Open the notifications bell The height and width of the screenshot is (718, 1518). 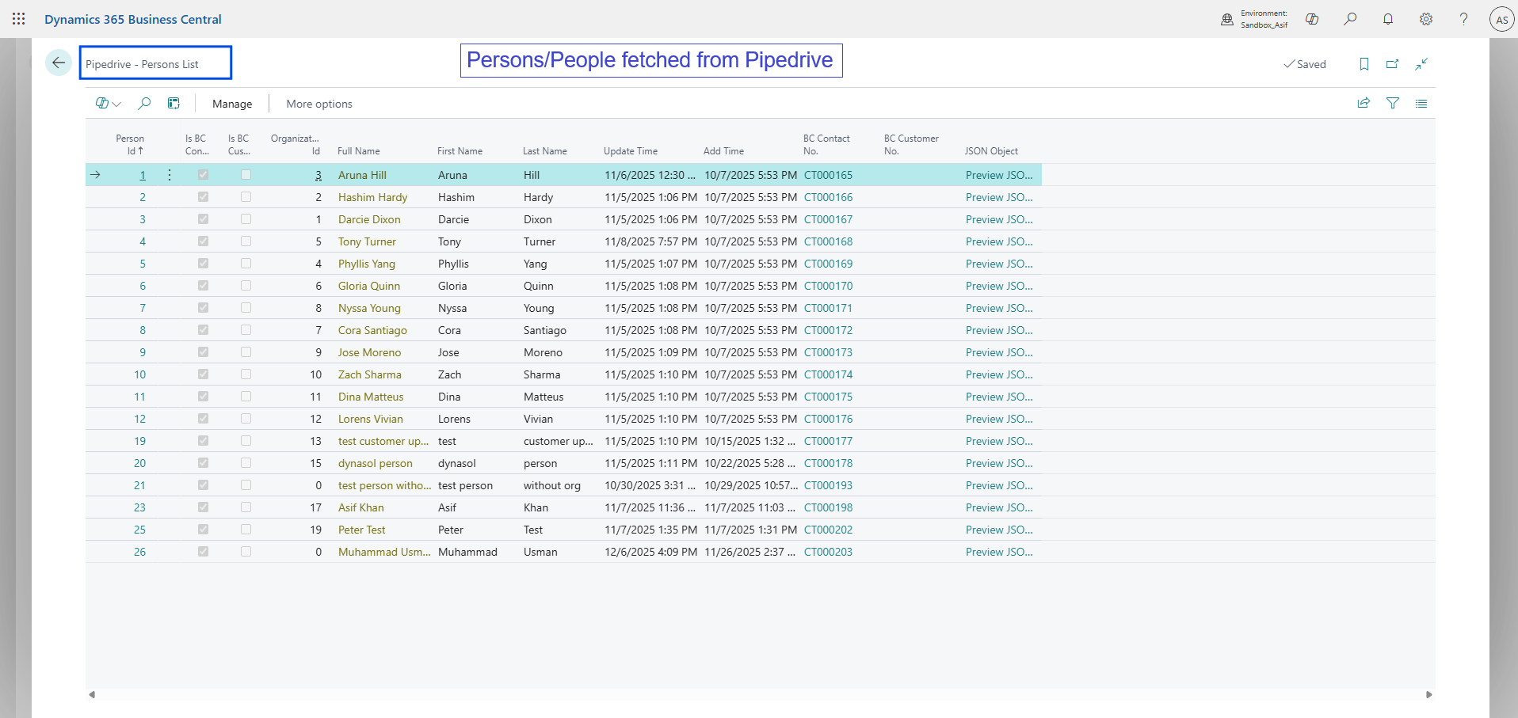click(x=1388, y=19)
